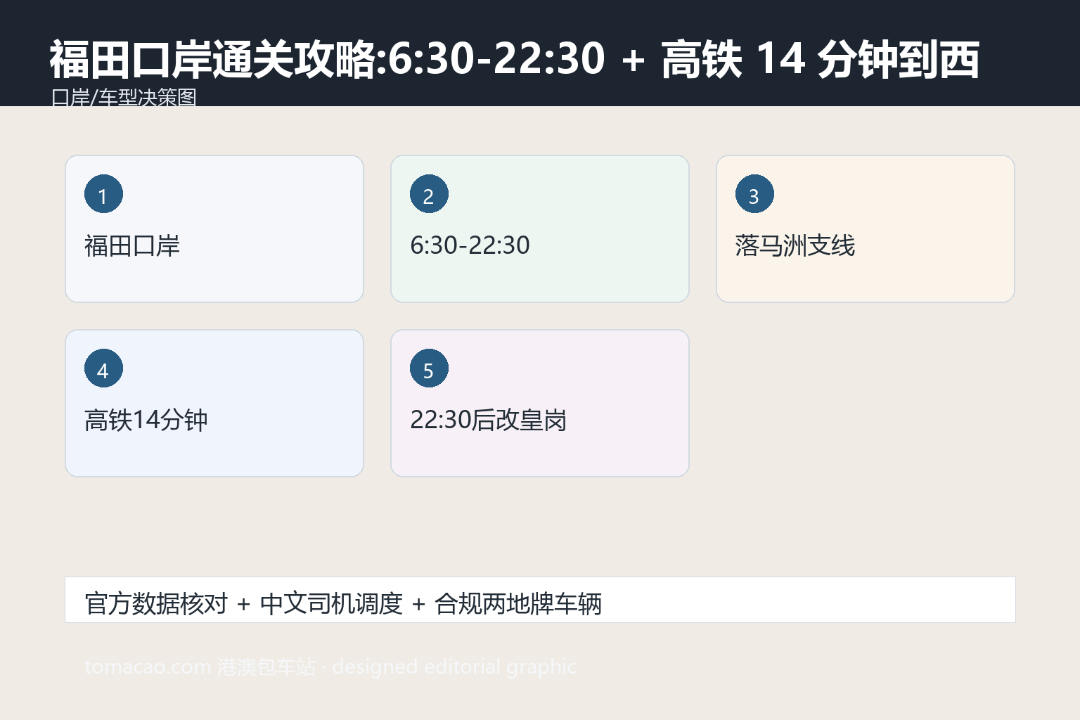The height and width of the screenshot is (720, 1080).
Task: Click 中文司机调度 in the footer banner
Action: pyautogui.click(x=331, y=603)
